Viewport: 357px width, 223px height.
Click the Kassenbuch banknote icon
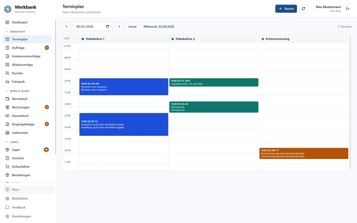coord(7,116)
